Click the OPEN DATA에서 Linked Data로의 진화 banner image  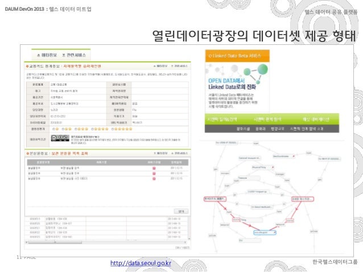(x=237, y=87)
